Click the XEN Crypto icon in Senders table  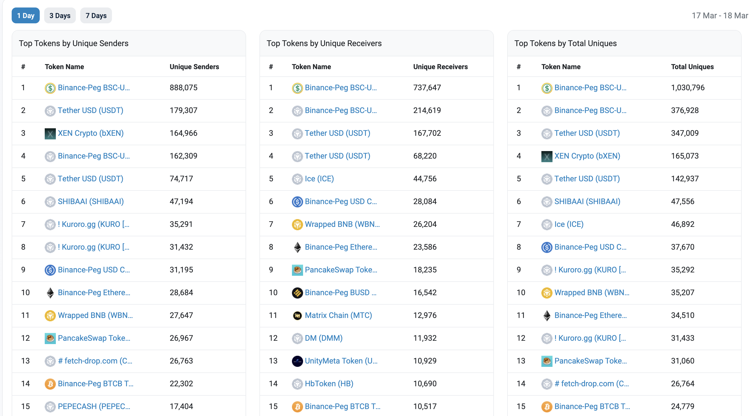50,134
